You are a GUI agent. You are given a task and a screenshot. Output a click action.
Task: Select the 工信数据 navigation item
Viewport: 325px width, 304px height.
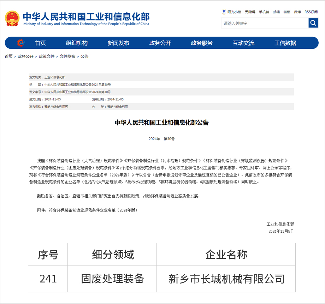tap(285, 43)
